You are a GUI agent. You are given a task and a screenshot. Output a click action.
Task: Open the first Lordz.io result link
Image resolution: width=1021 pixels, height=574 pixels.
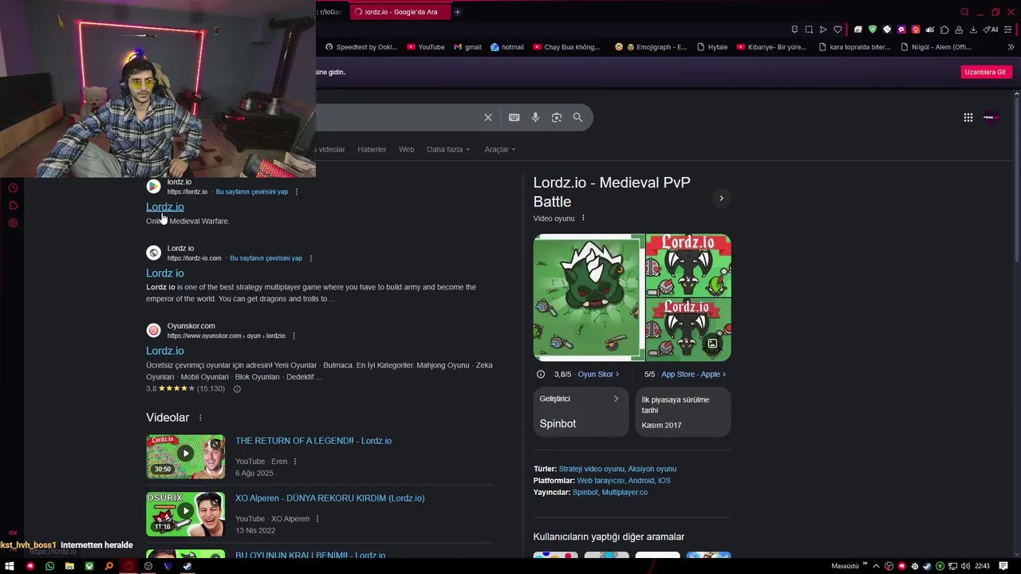coord(165,207)
